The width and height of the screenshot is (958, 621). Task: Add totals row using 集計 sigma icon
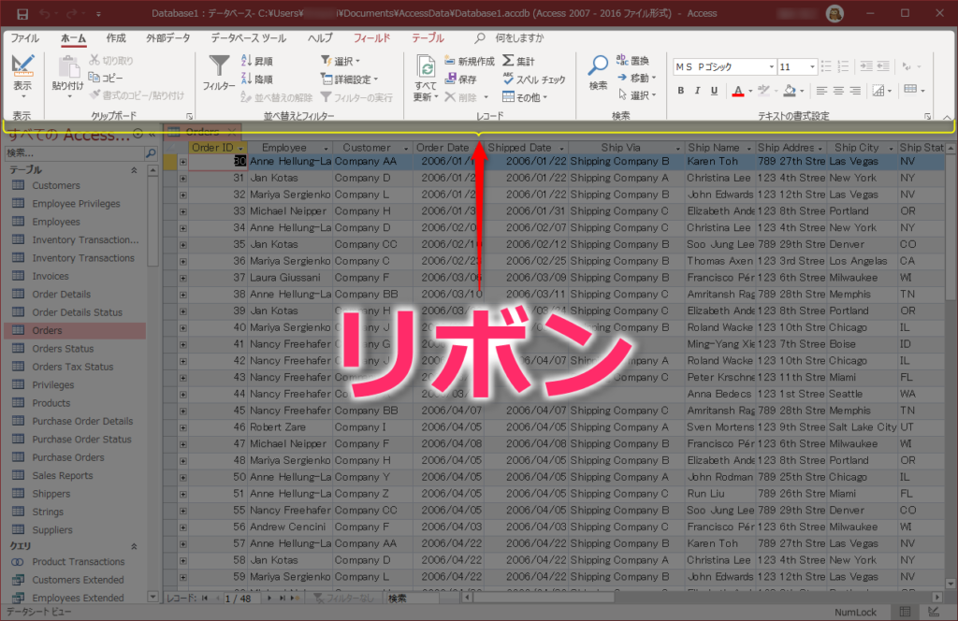[523, 61]
